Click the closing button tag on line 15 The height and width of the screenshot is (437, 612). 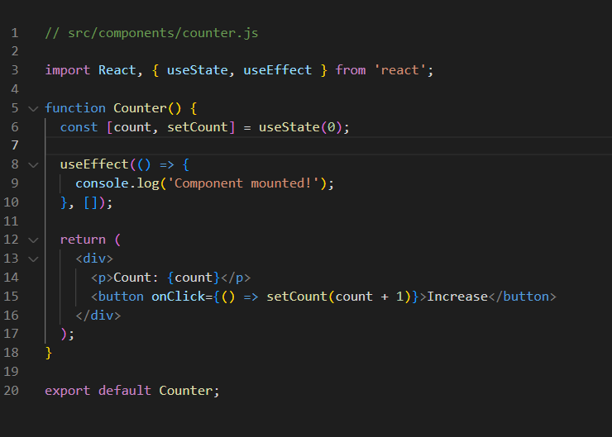[x=522, y=297]
